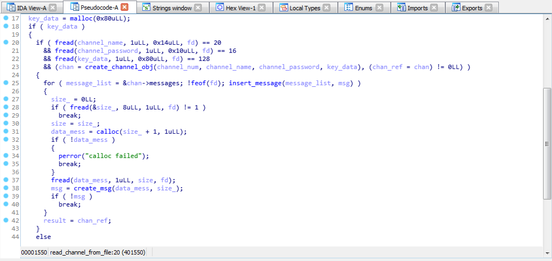Viewport: 552px width, 261px height.
Task: Open the Imports tab
Action: click(418, 8)
